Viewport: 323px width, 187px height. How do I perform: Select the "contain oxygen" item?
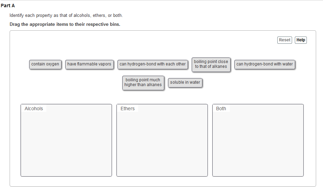click(x=45, y=64)
